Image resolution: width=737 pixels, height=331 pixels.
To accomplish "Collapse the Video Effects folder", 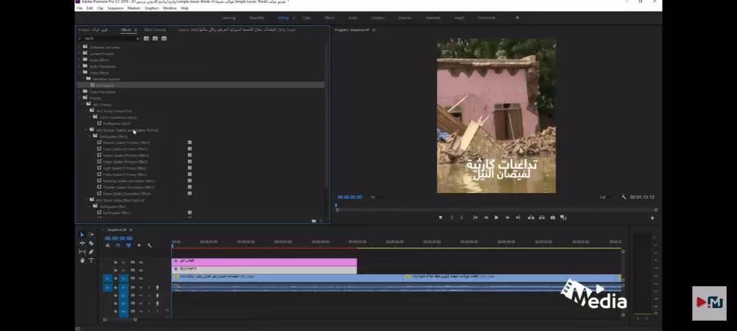I will click(x=80, y=73).
